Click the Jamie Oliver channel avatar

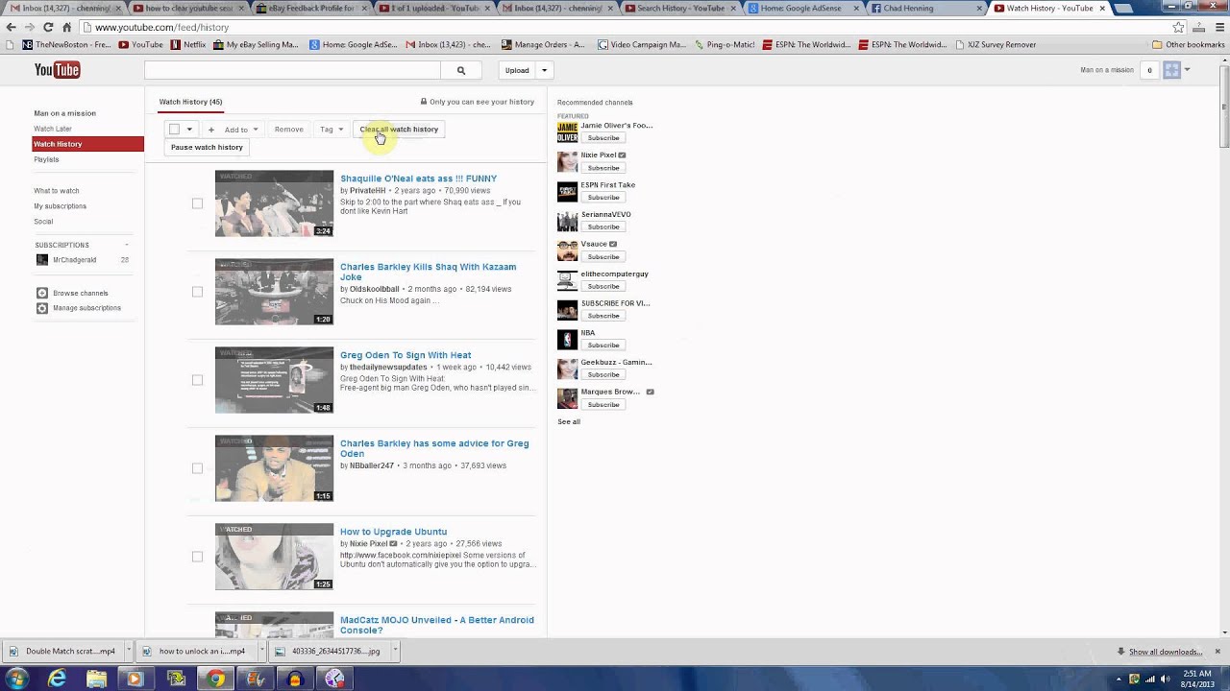tap(568, 132)
